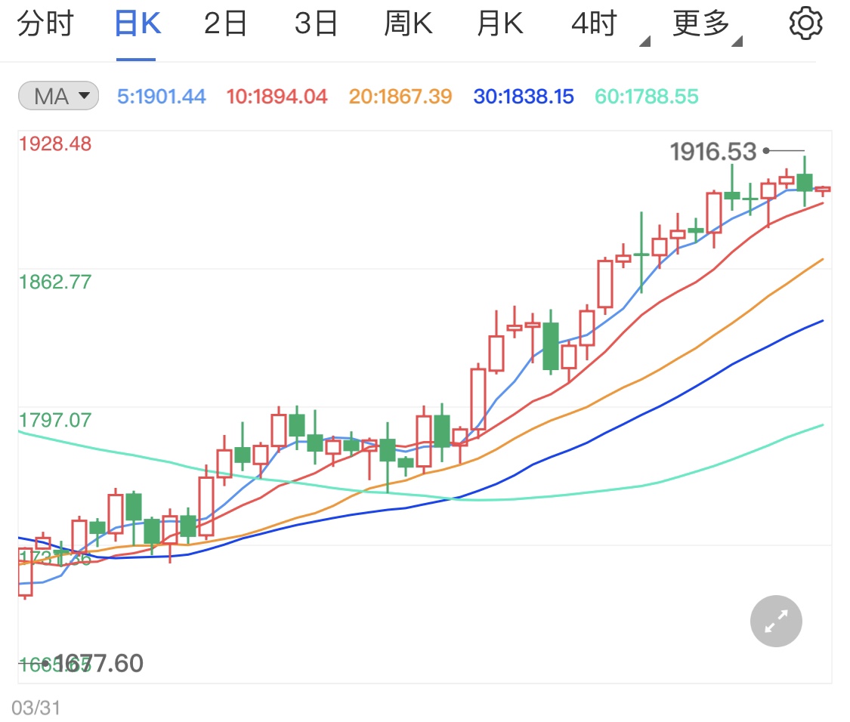Click the 1928.48 axis label

tap(55, 144)
